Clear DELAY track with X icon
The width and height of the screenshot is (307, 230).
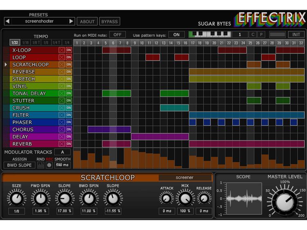point(61,136)
